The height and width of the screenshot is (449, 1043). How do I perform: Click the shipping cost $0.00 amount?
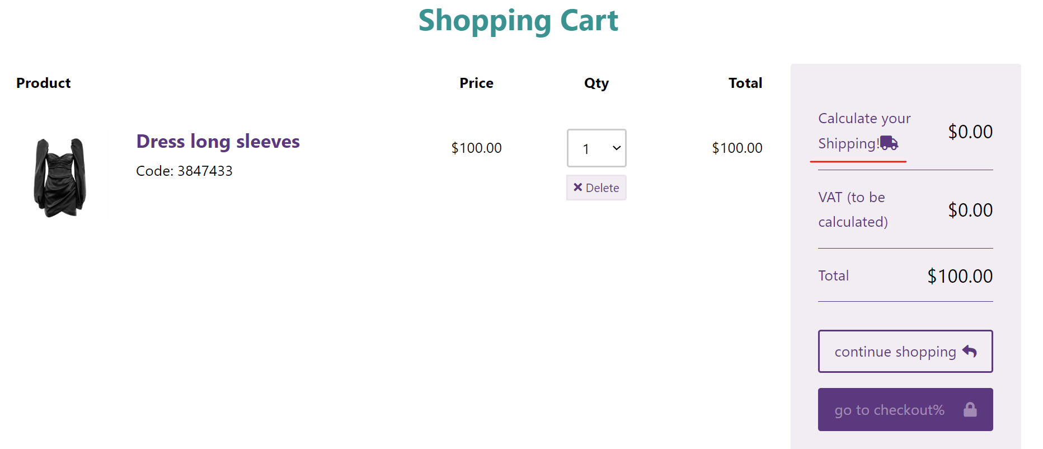coord(970,132)
